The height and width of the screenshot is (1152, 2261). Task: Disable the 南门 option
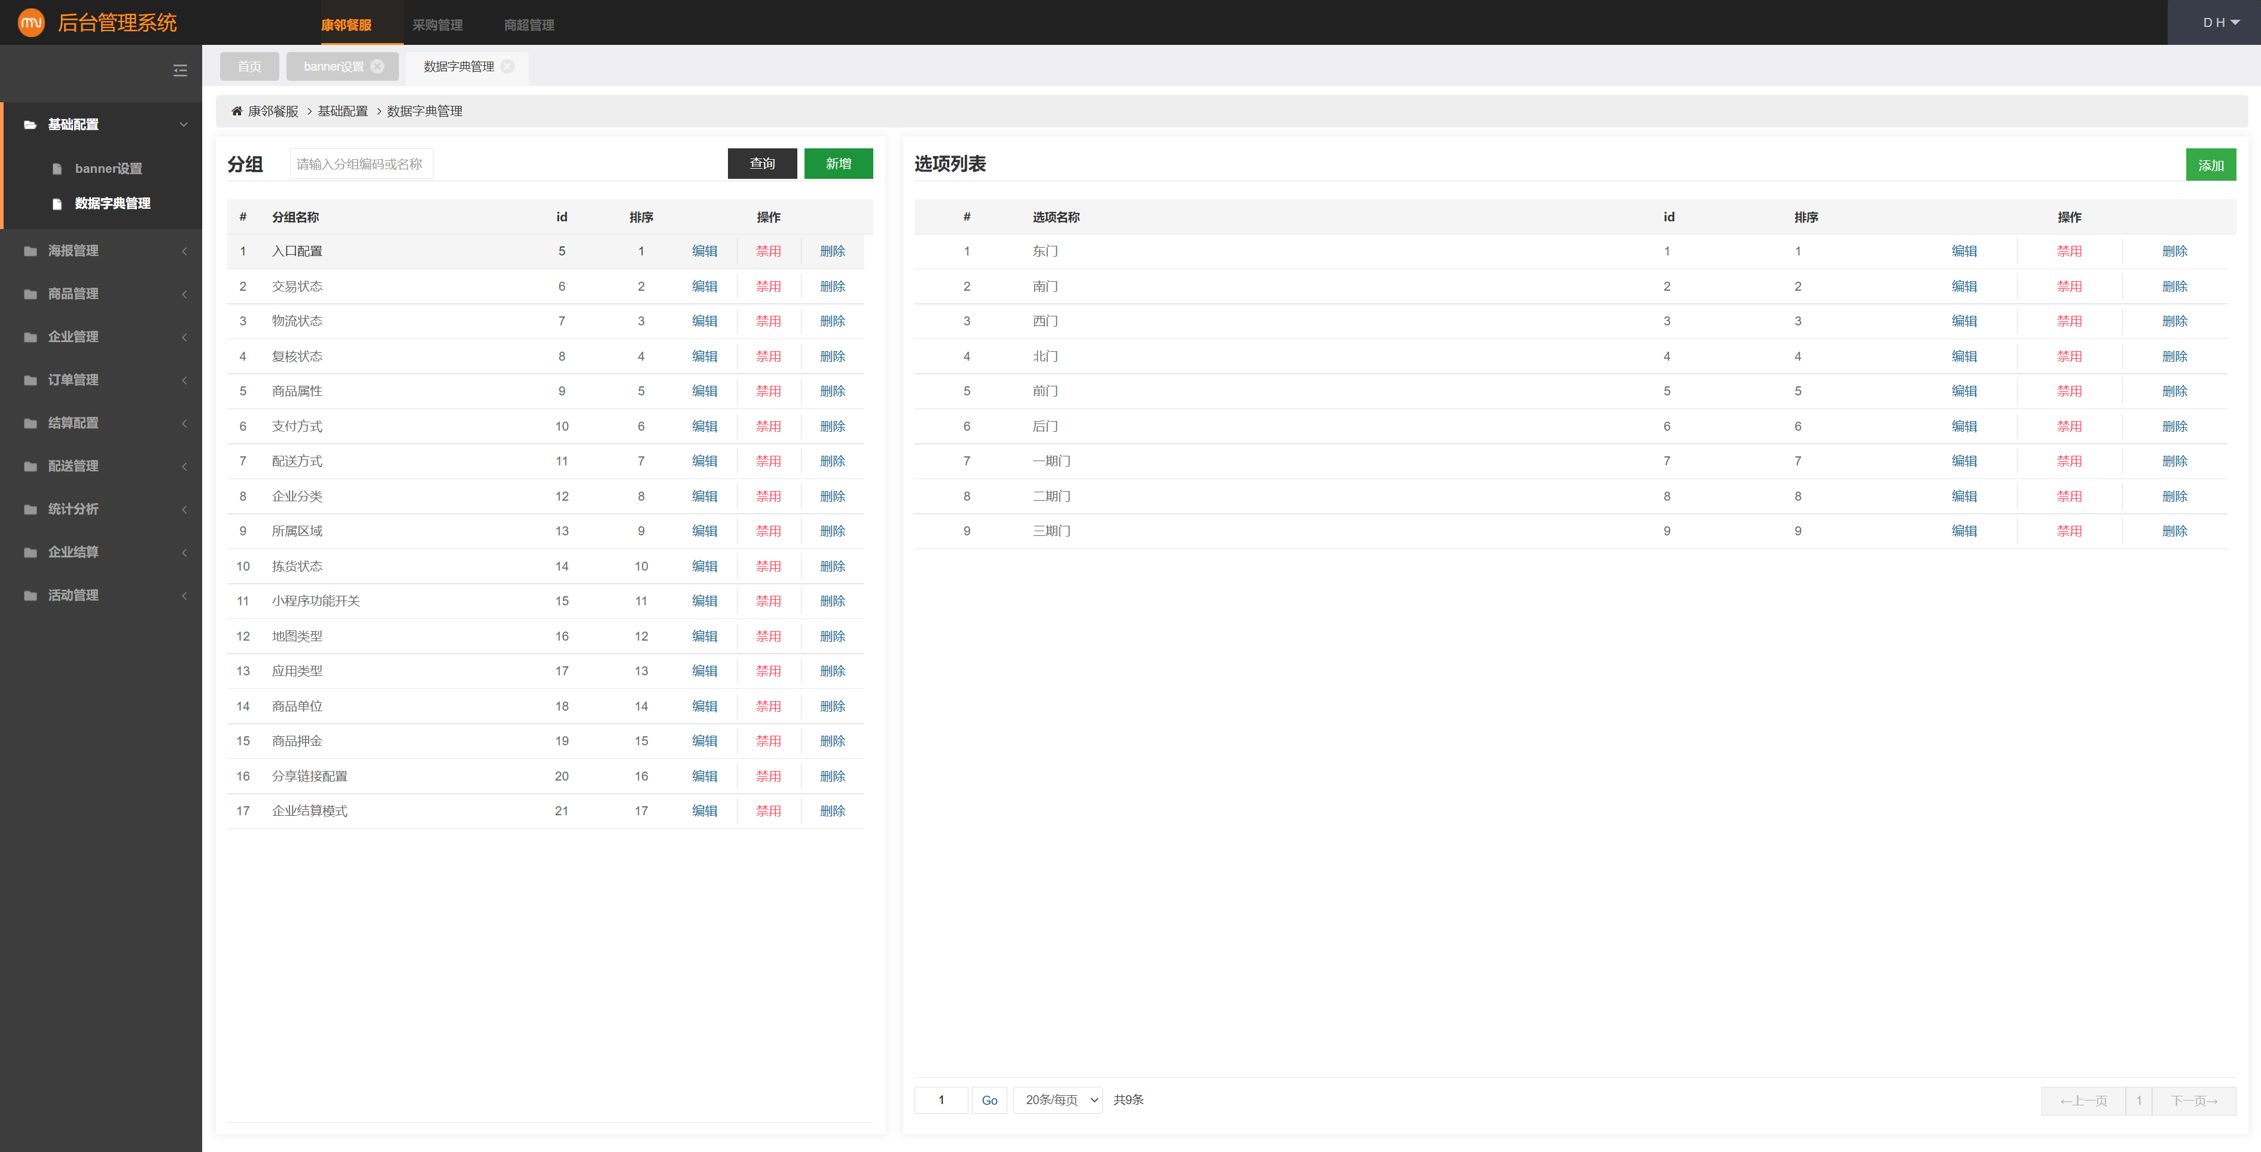2069,286
